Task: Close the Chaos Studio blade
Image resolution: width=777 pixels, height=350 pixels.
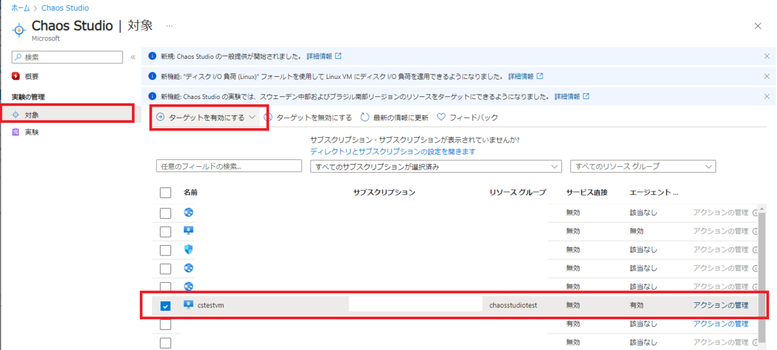Action: click(x=758, y=26)
